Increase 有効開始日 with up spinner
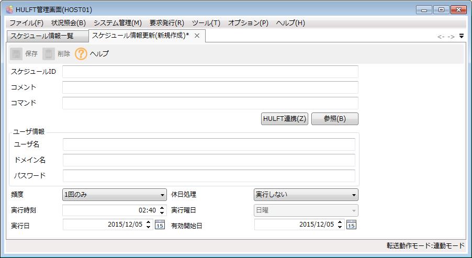Viewport: 472px width, 258px height. 340,222
